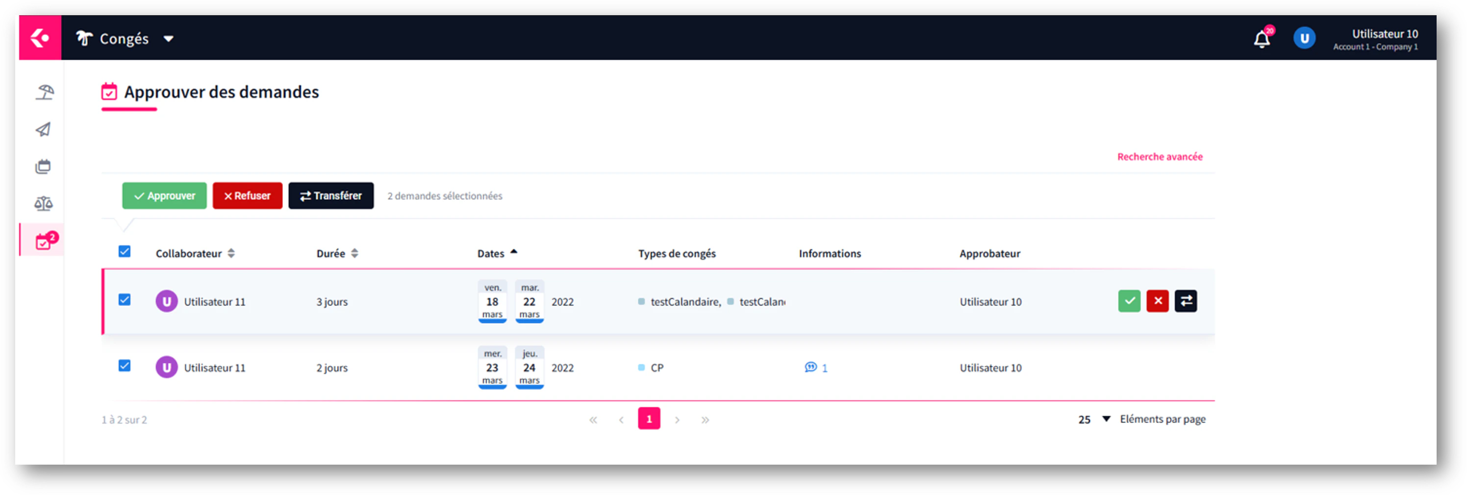Click the blue testCalandaire leave type dot
Screen dimensions: 1467x495
click(643, 302)
